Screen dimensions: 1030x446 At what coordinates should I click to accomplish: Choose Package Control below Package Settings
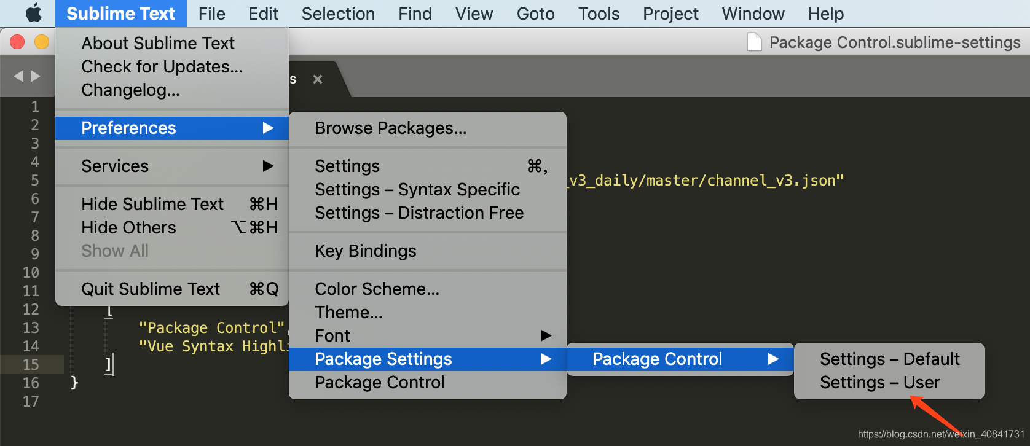(428, 382)
